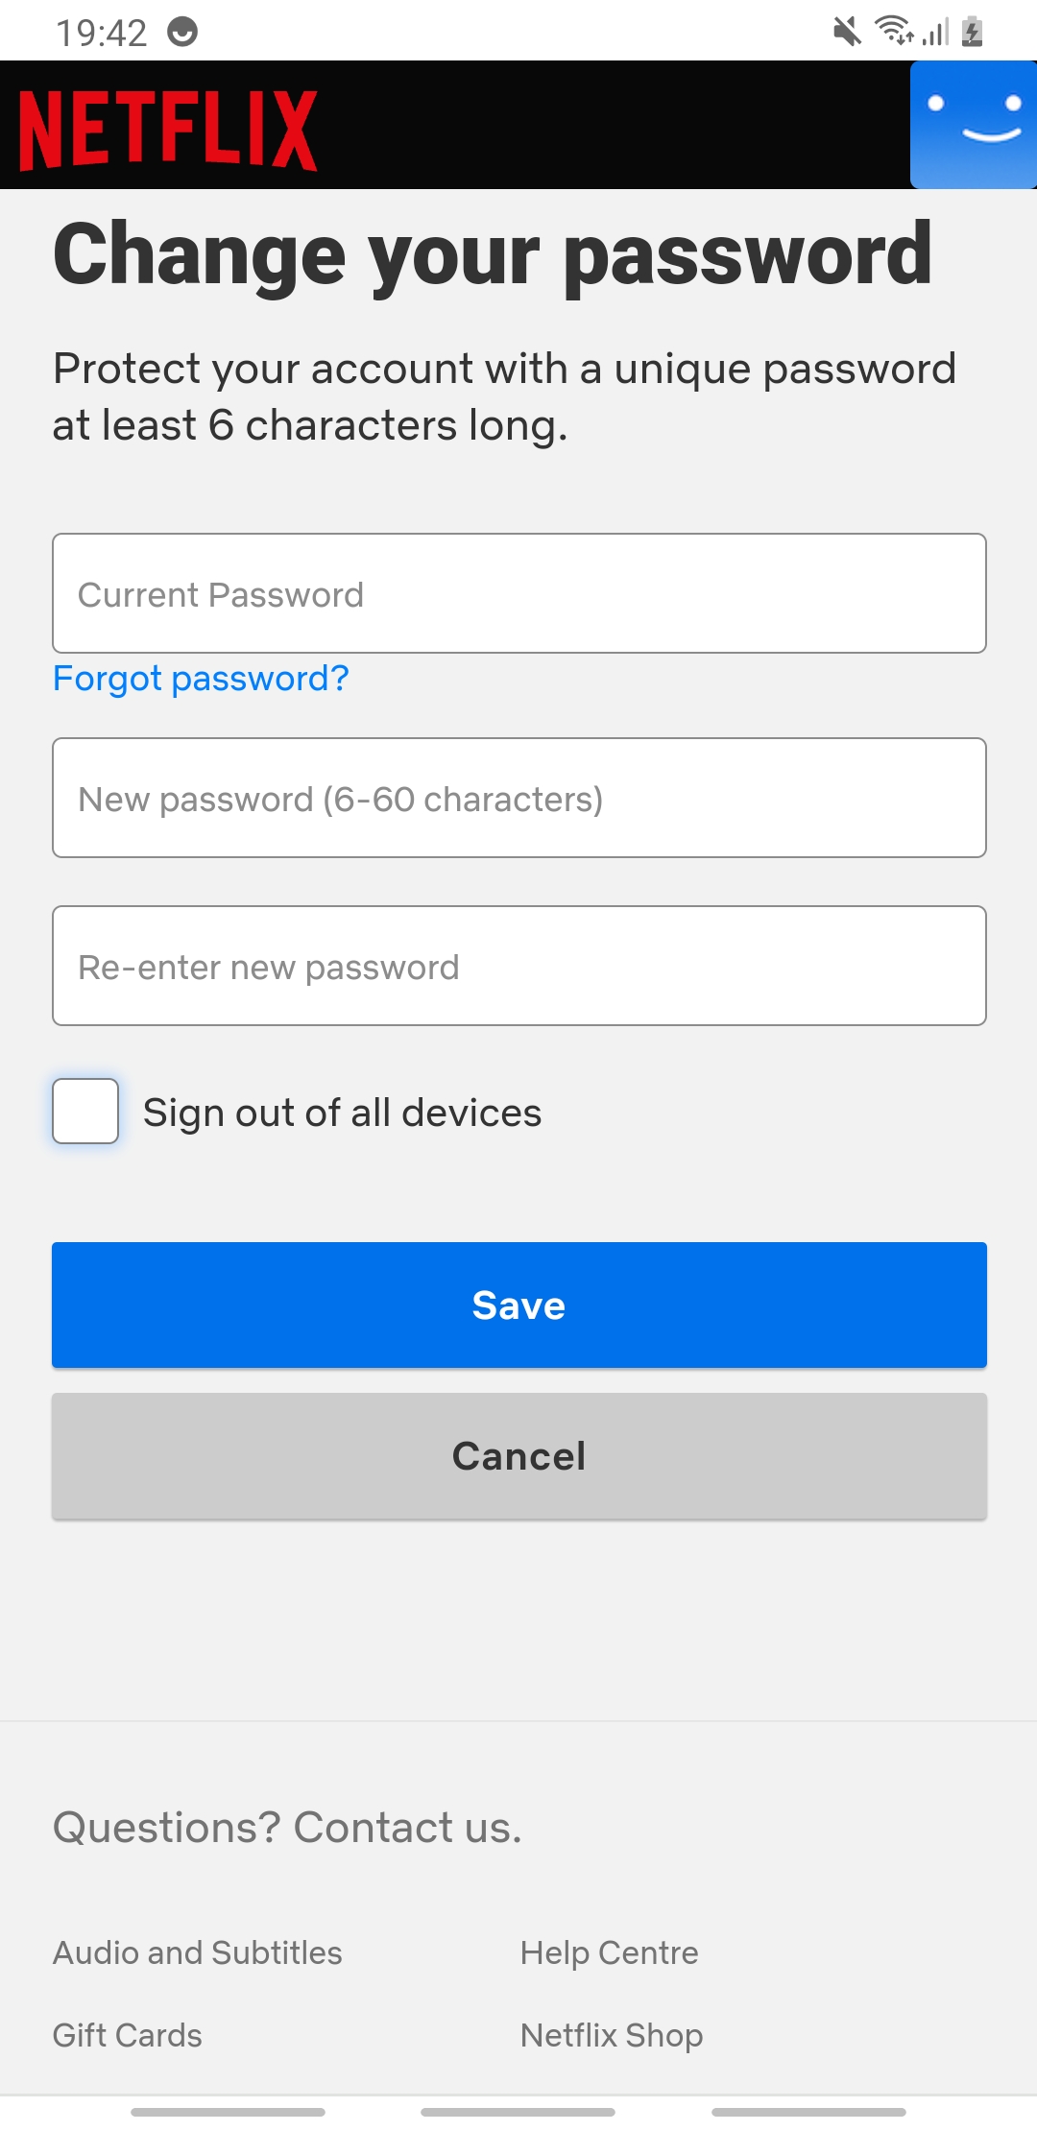Focus the Current Password field
The width and height of the screenshot is (1037, 2131).
pos(518,593)
